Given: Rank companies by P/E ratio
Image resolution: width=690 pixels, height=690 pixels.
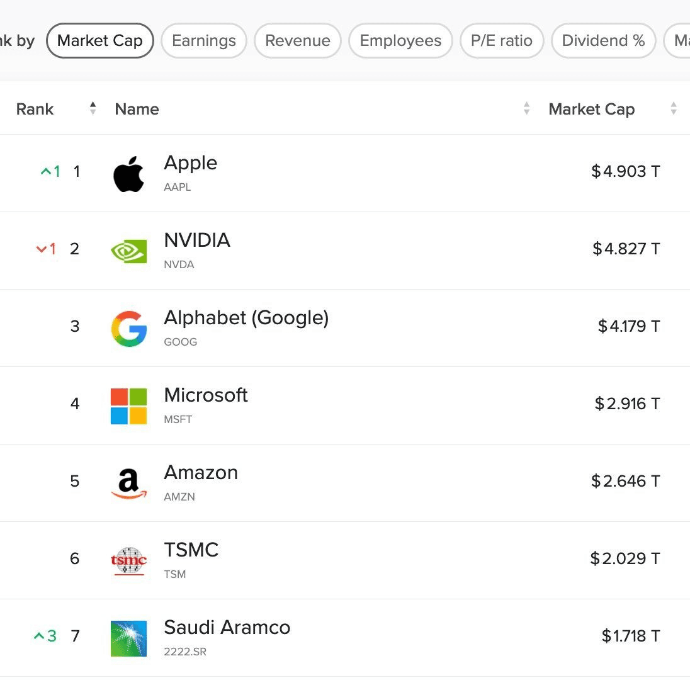Looking at the screenshot, I should [x=502, y=40].
